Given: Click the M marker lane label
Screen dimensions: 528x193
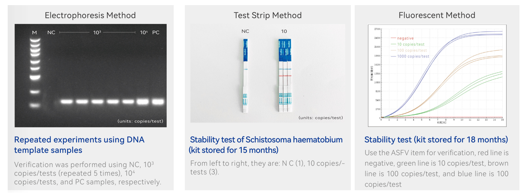Looking at the screenshot, I should [x=35, y=32].
